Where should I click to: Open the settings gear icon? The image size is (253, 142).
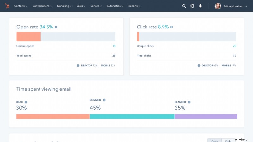tap(192, 6)
